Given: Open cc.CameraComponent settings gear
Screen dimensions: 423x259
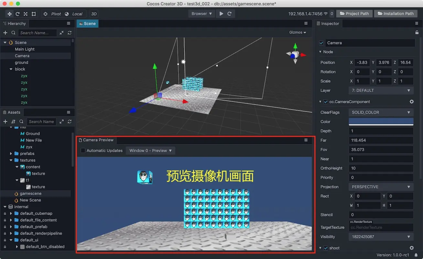Looking at the screenshot, I should [x=412, y=102].
